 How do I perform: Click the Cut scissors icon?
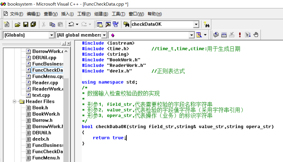click(43, 24)
